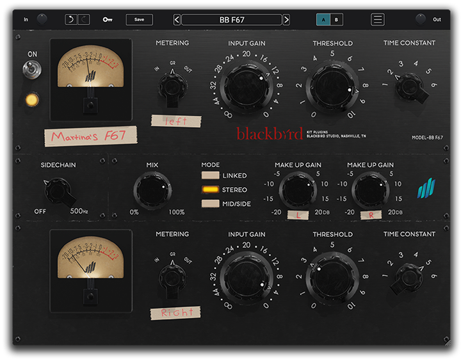Click the red blackbird logo
Screen dimensions: 461x361
click(x=269, y=134)
